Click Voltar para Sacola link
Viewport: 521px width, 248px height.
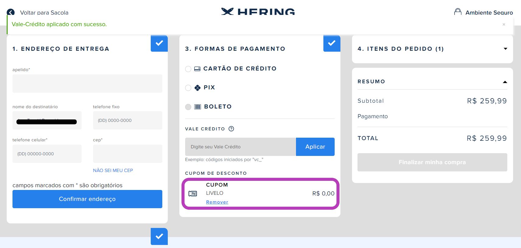click(44, 12)
